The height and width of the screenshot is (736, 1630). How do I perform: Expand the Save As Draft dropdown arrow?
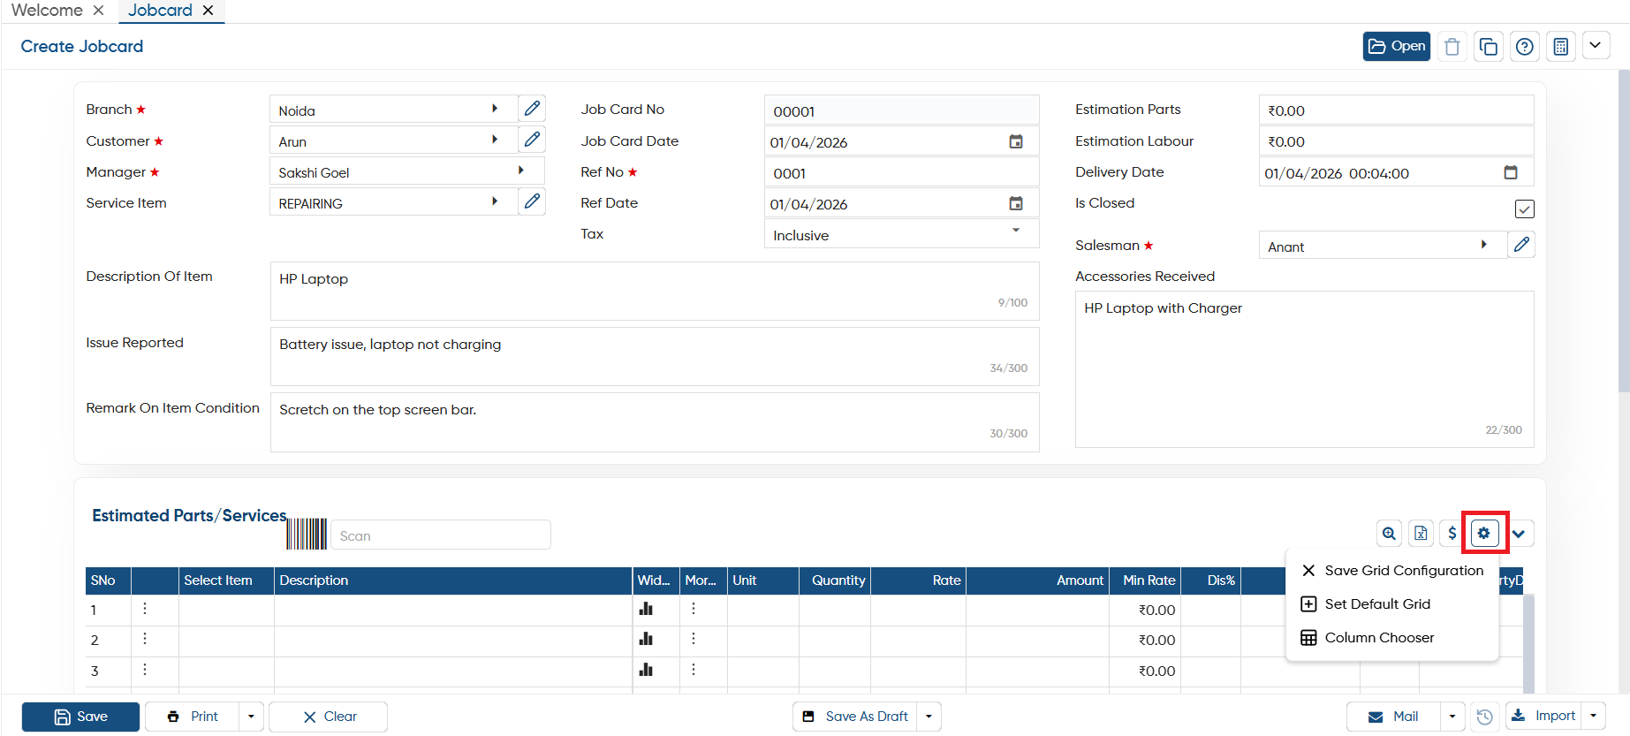click(929, 717)
